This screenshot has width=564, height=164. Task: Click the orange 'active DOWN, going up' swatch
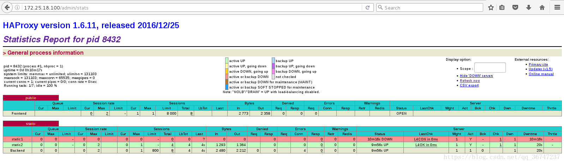pos(227,71)
